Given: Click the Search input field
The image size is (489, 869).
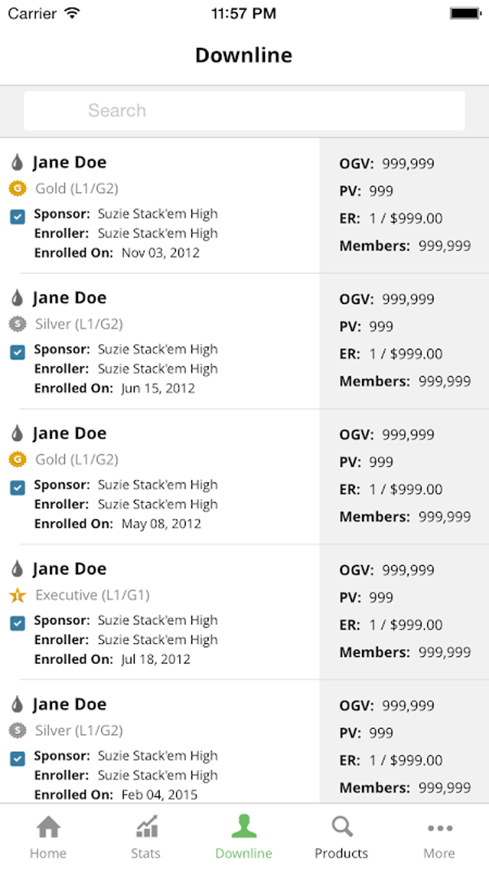Looking at the screenshot, I should (244, 111).
